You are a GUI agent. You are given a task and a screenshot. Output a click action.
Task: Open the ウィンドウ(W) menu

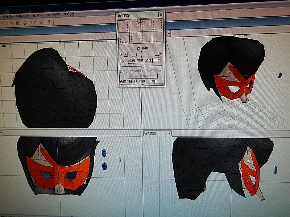pyautogui.click(x=53, y=15)
